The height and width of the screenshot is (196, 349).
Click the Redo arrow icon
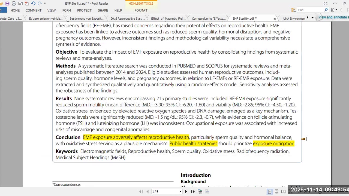[x=40, y=4]
